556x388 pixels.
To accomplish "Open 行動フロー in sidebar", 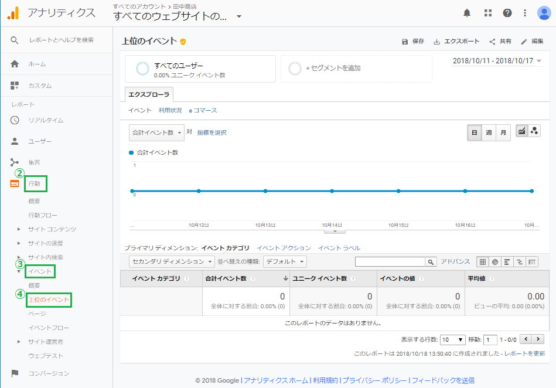I will pos(43,215).
